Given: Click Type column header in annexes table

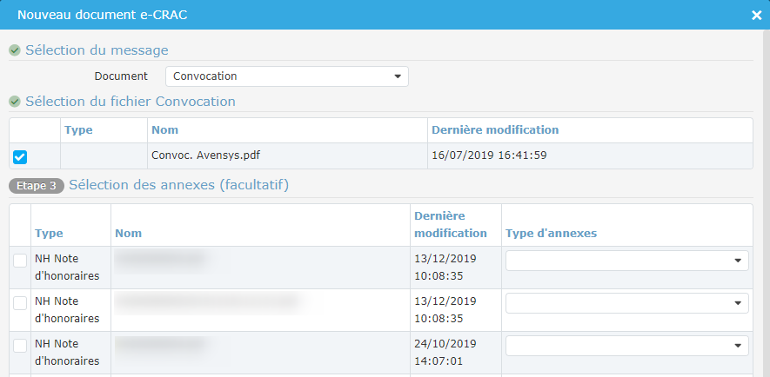Looking at the screenshot, I should 49,234.
